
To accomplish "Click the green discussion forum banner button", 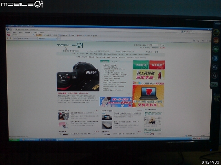I will [141, 65].
